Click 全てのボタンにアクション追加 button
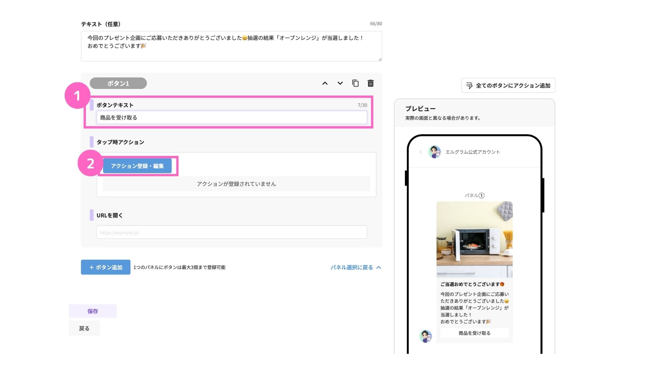The height and width of the screenshot is (366, 650). click(508, 85)
